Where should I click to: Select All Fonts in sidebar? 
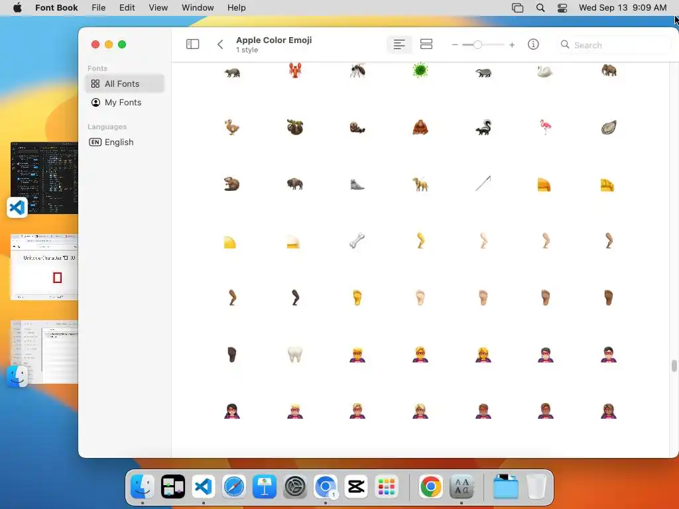tap(125, 84)
